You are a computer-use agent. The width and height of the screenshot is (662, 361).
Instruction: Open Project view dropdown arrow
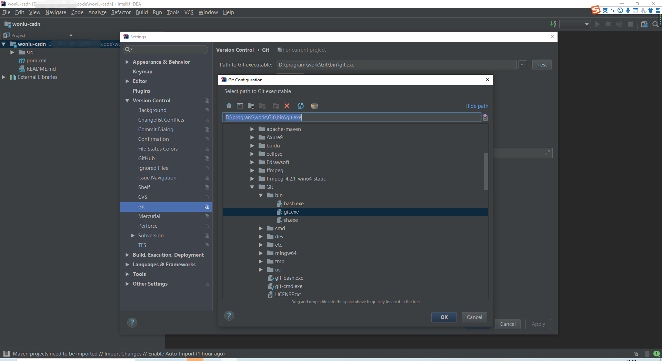coord(71,35)
